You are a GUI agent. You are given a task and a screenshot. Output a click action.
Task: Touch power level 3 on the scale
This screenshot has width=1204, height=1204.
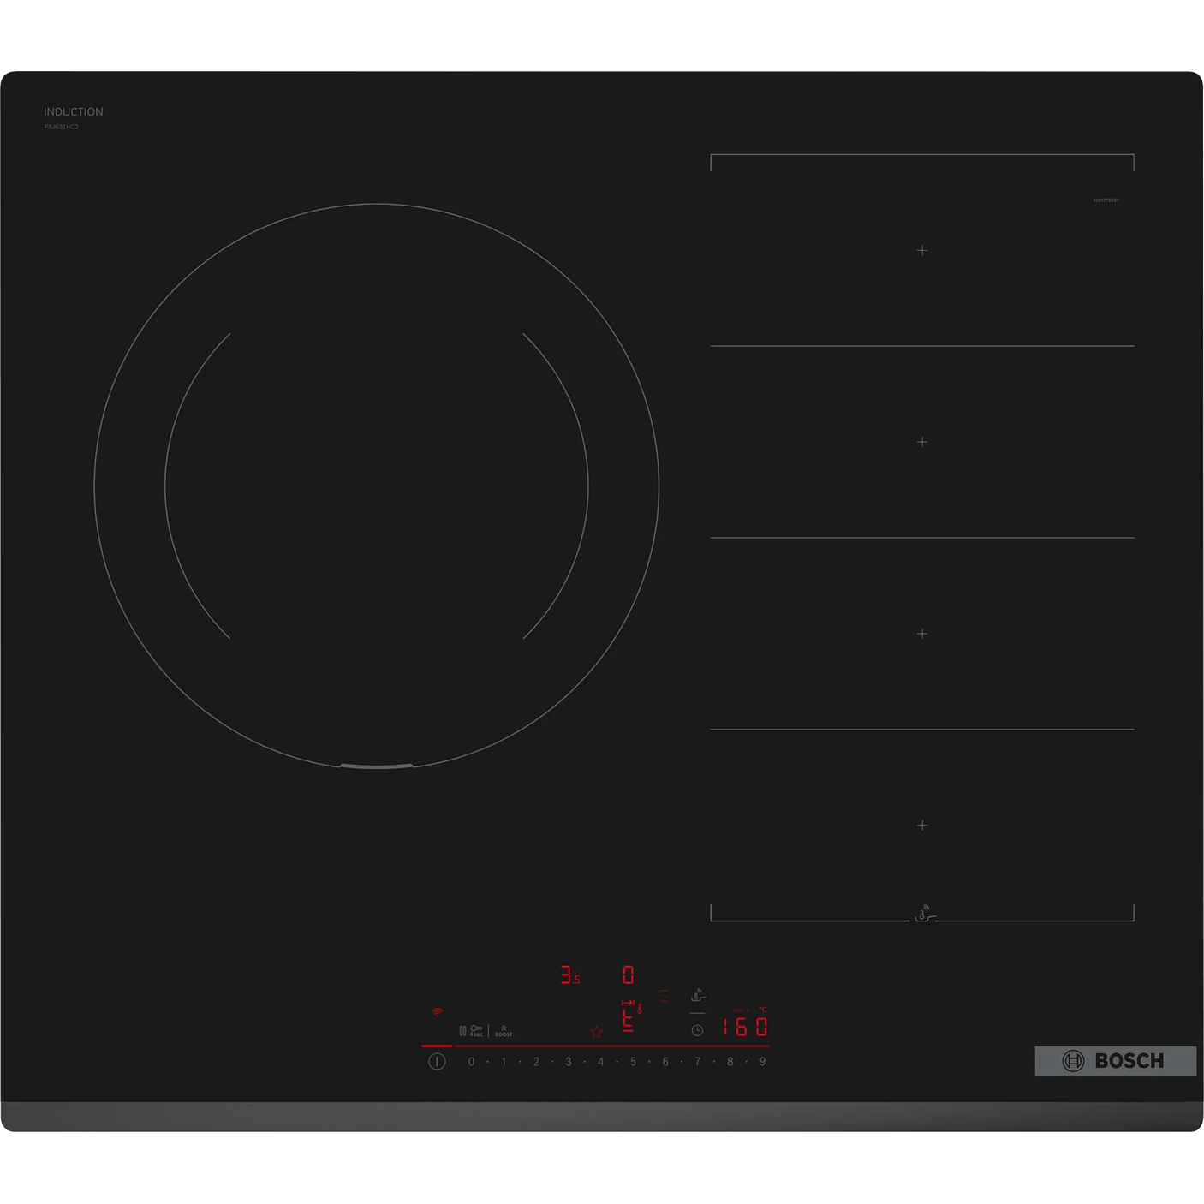coord(569,1062)
